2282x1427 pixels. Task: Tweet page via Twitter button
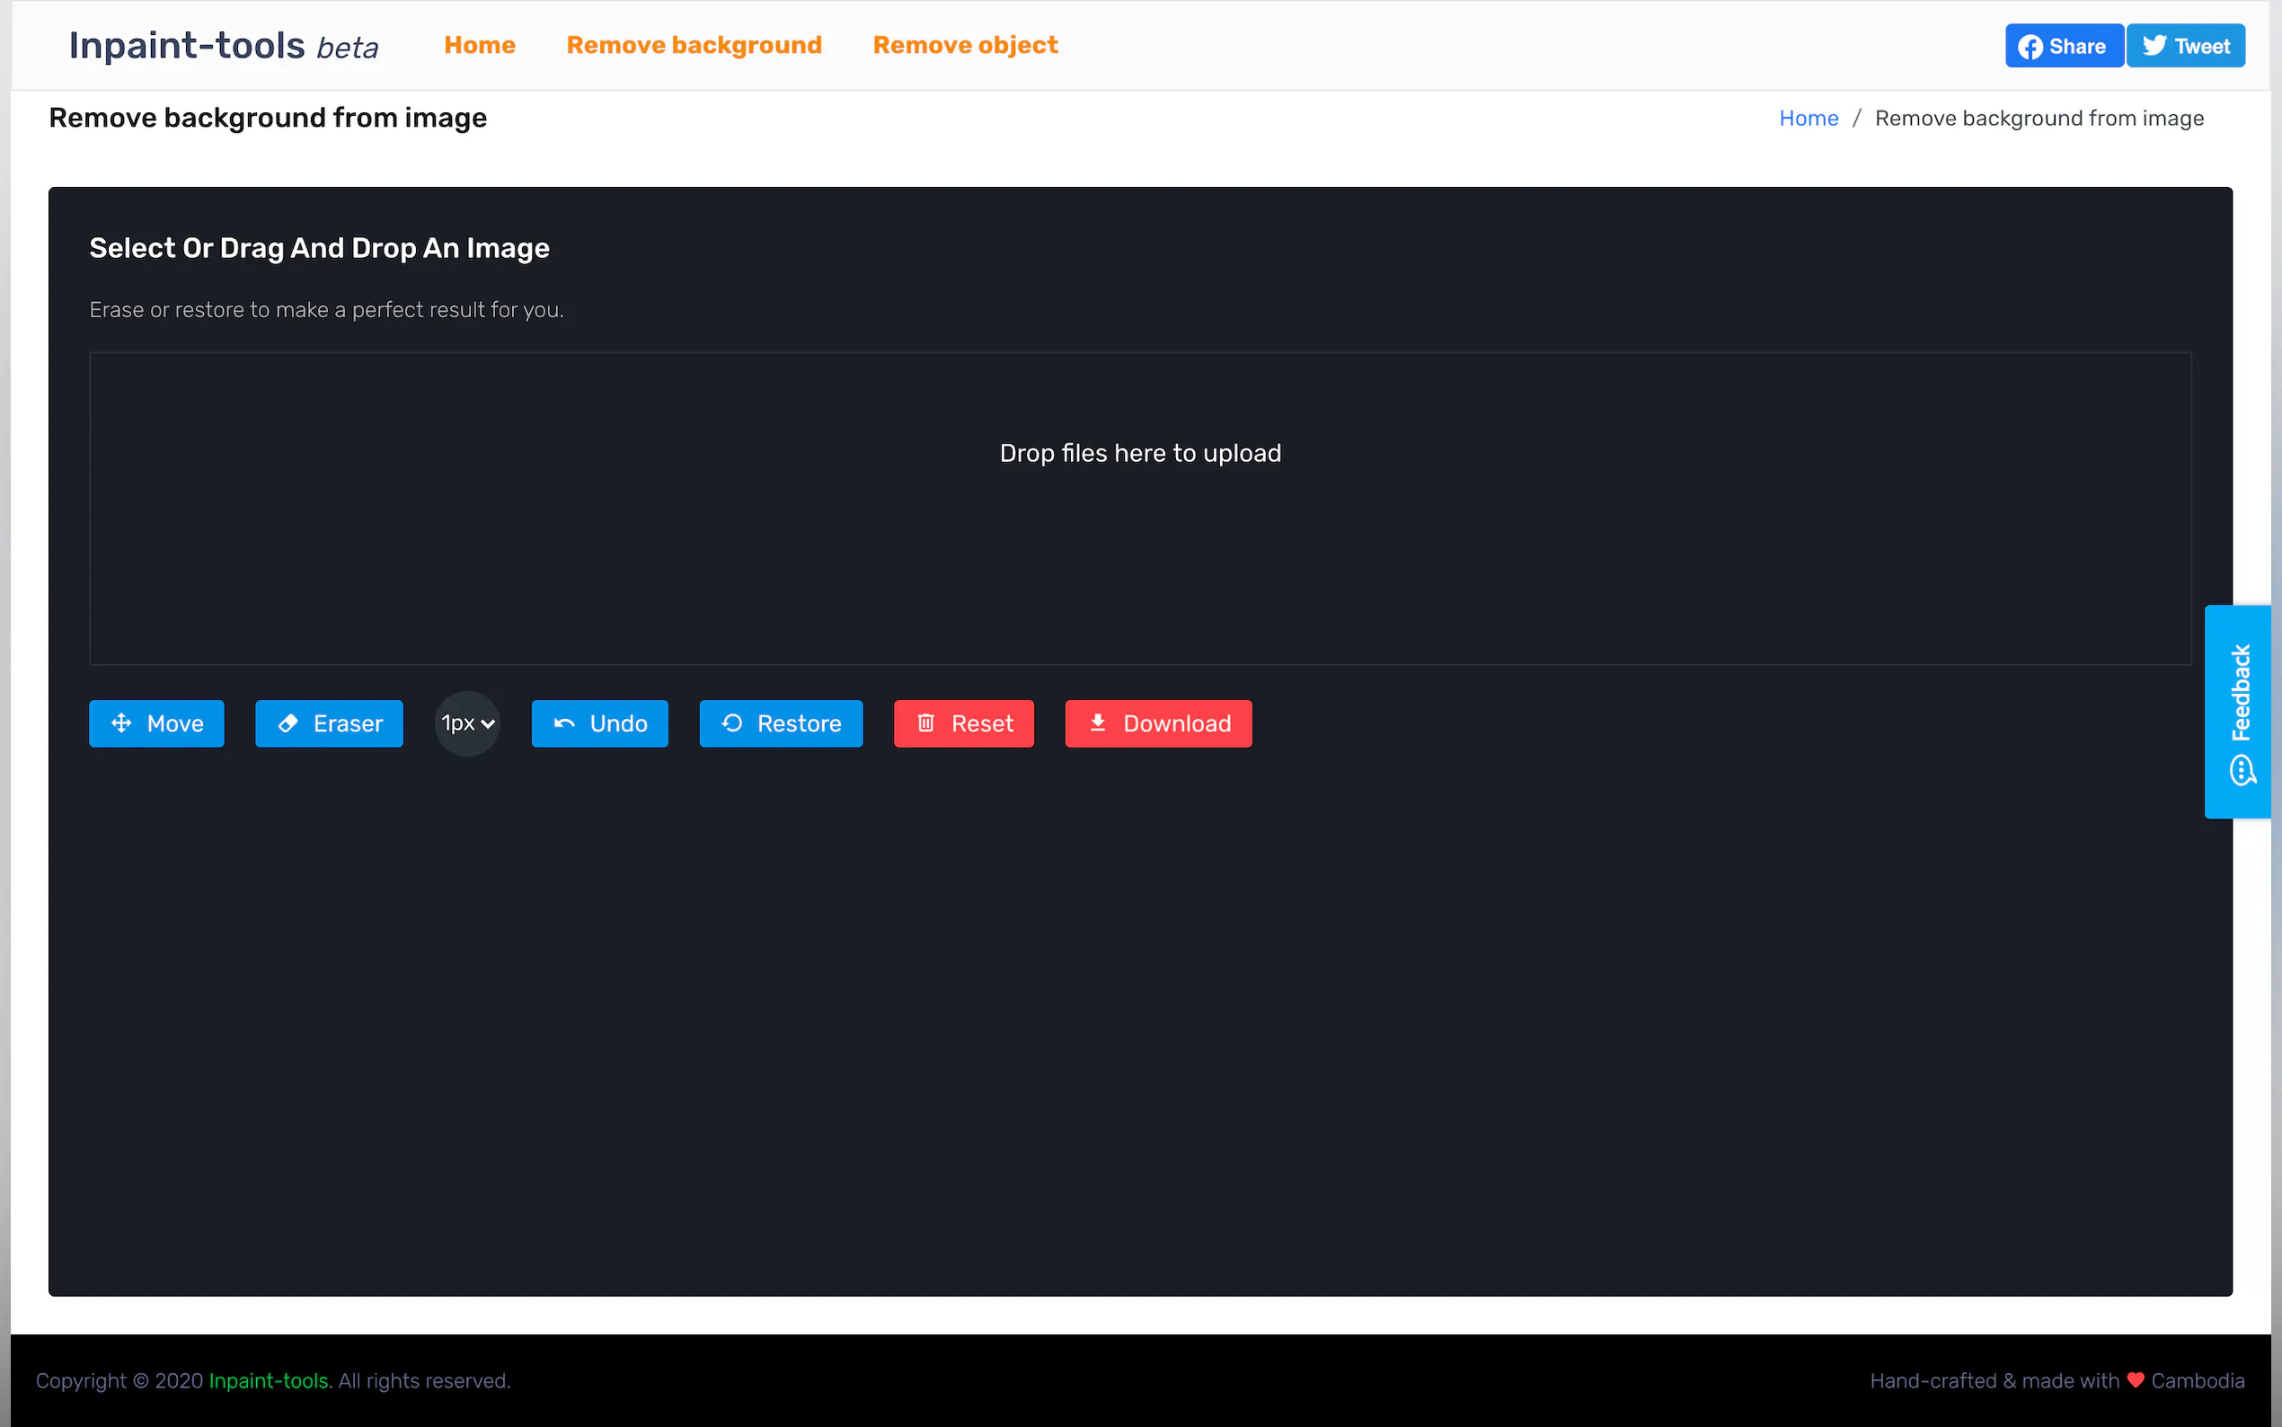2185,46
